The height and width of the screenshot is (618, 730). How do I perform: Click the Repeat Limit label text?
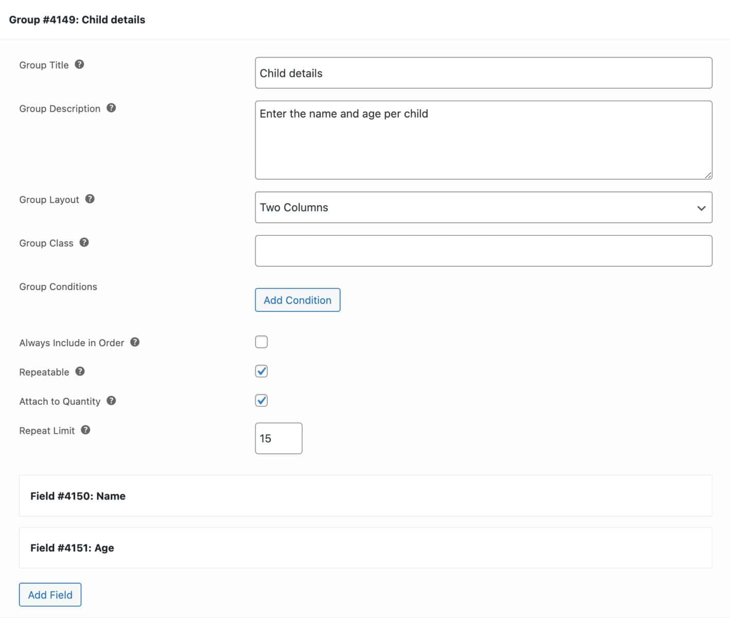[x=47, y=431]
